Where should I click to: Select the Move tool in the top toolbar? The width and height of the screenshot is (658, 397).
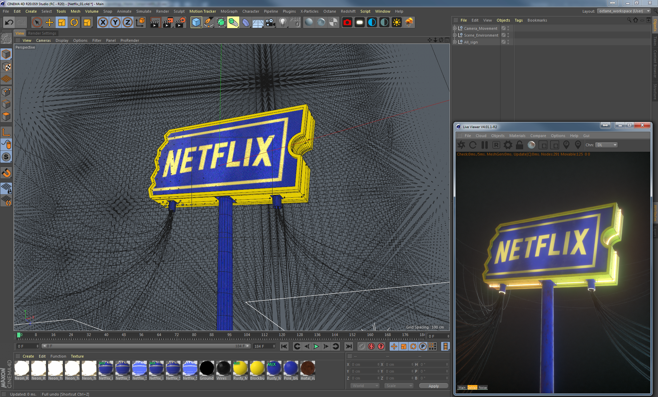coord(50,22)
